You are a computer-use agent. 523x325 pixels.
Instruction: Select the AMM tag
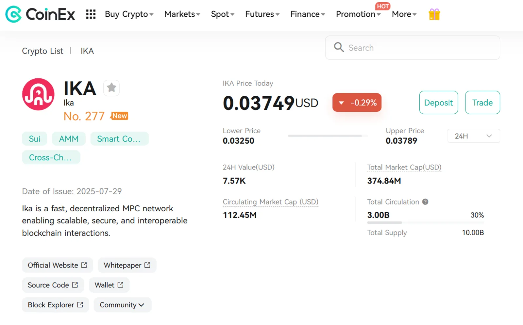pyautogui.click(x=69, y=139)
